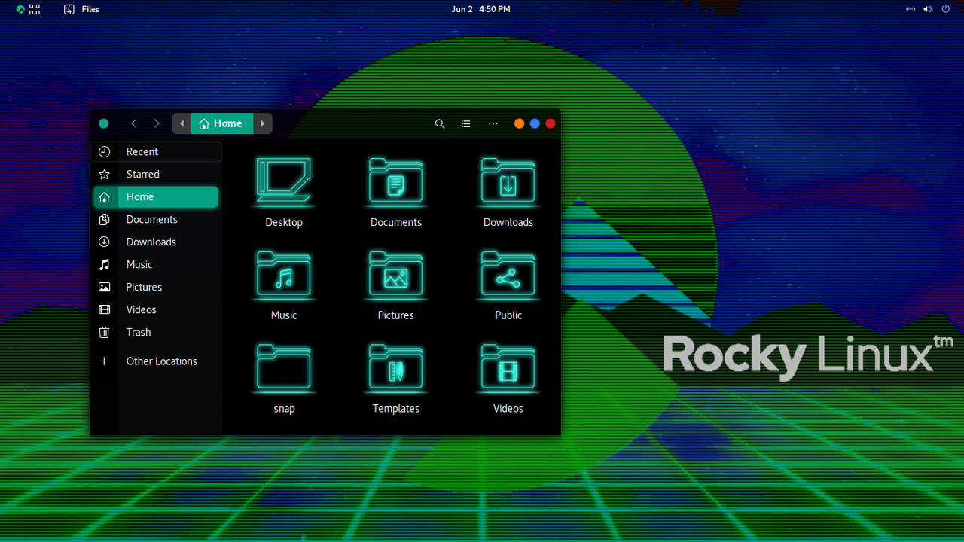Image resolution: width=964 pixels, height=542 pixels.
Task: Open the Files app menu in top bar
Action: (x=81, y=9)
